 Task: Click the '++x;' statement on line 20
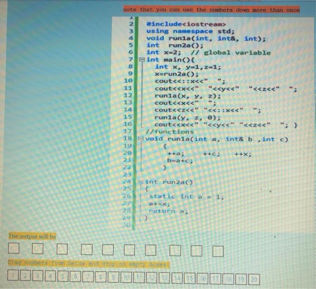(x=243, y=154)
